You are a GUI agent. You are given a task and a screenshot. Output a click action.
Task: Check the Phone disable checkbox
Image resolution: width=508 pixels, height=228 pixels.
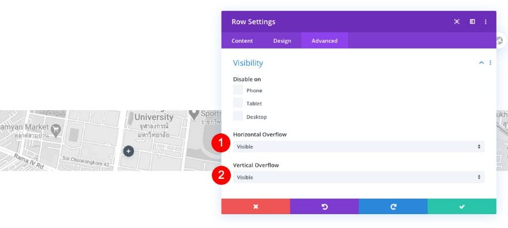pos(238,89)
